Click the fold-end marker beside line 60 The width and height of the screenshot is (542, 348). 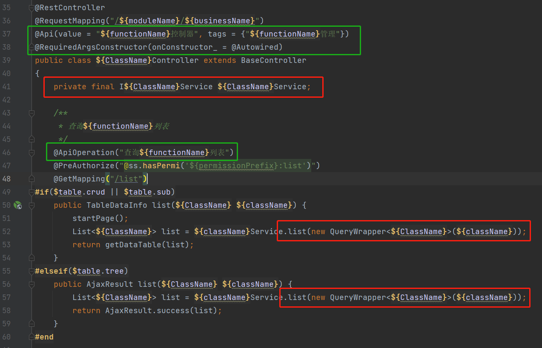coord(31,336)
